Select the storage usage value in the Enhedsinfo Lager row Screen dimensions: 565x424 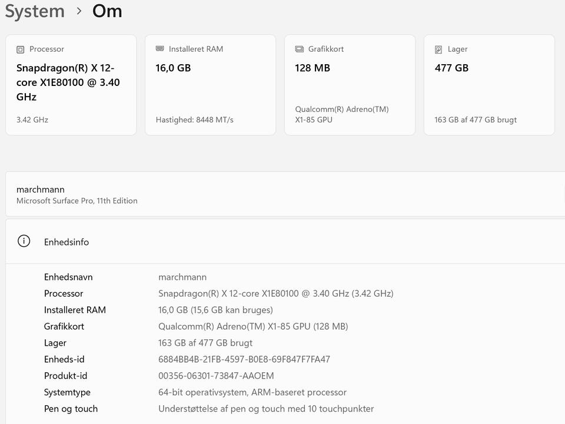coord(205,343)
